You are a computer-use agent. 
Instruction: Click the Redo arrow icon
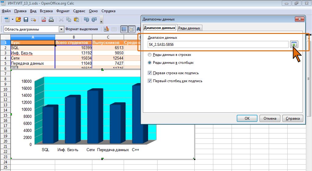click(94, 20)
